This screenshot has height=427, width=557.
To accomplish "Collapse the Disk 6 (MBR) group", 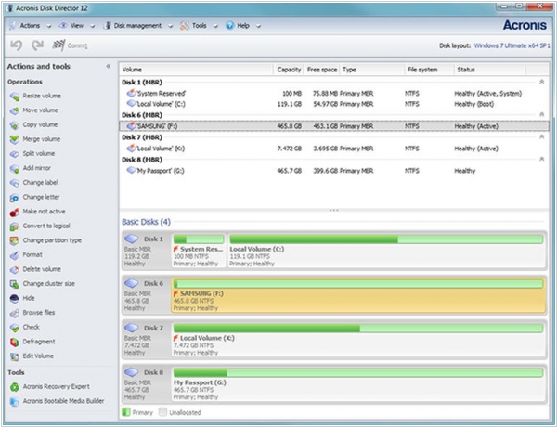I will 542,114.
